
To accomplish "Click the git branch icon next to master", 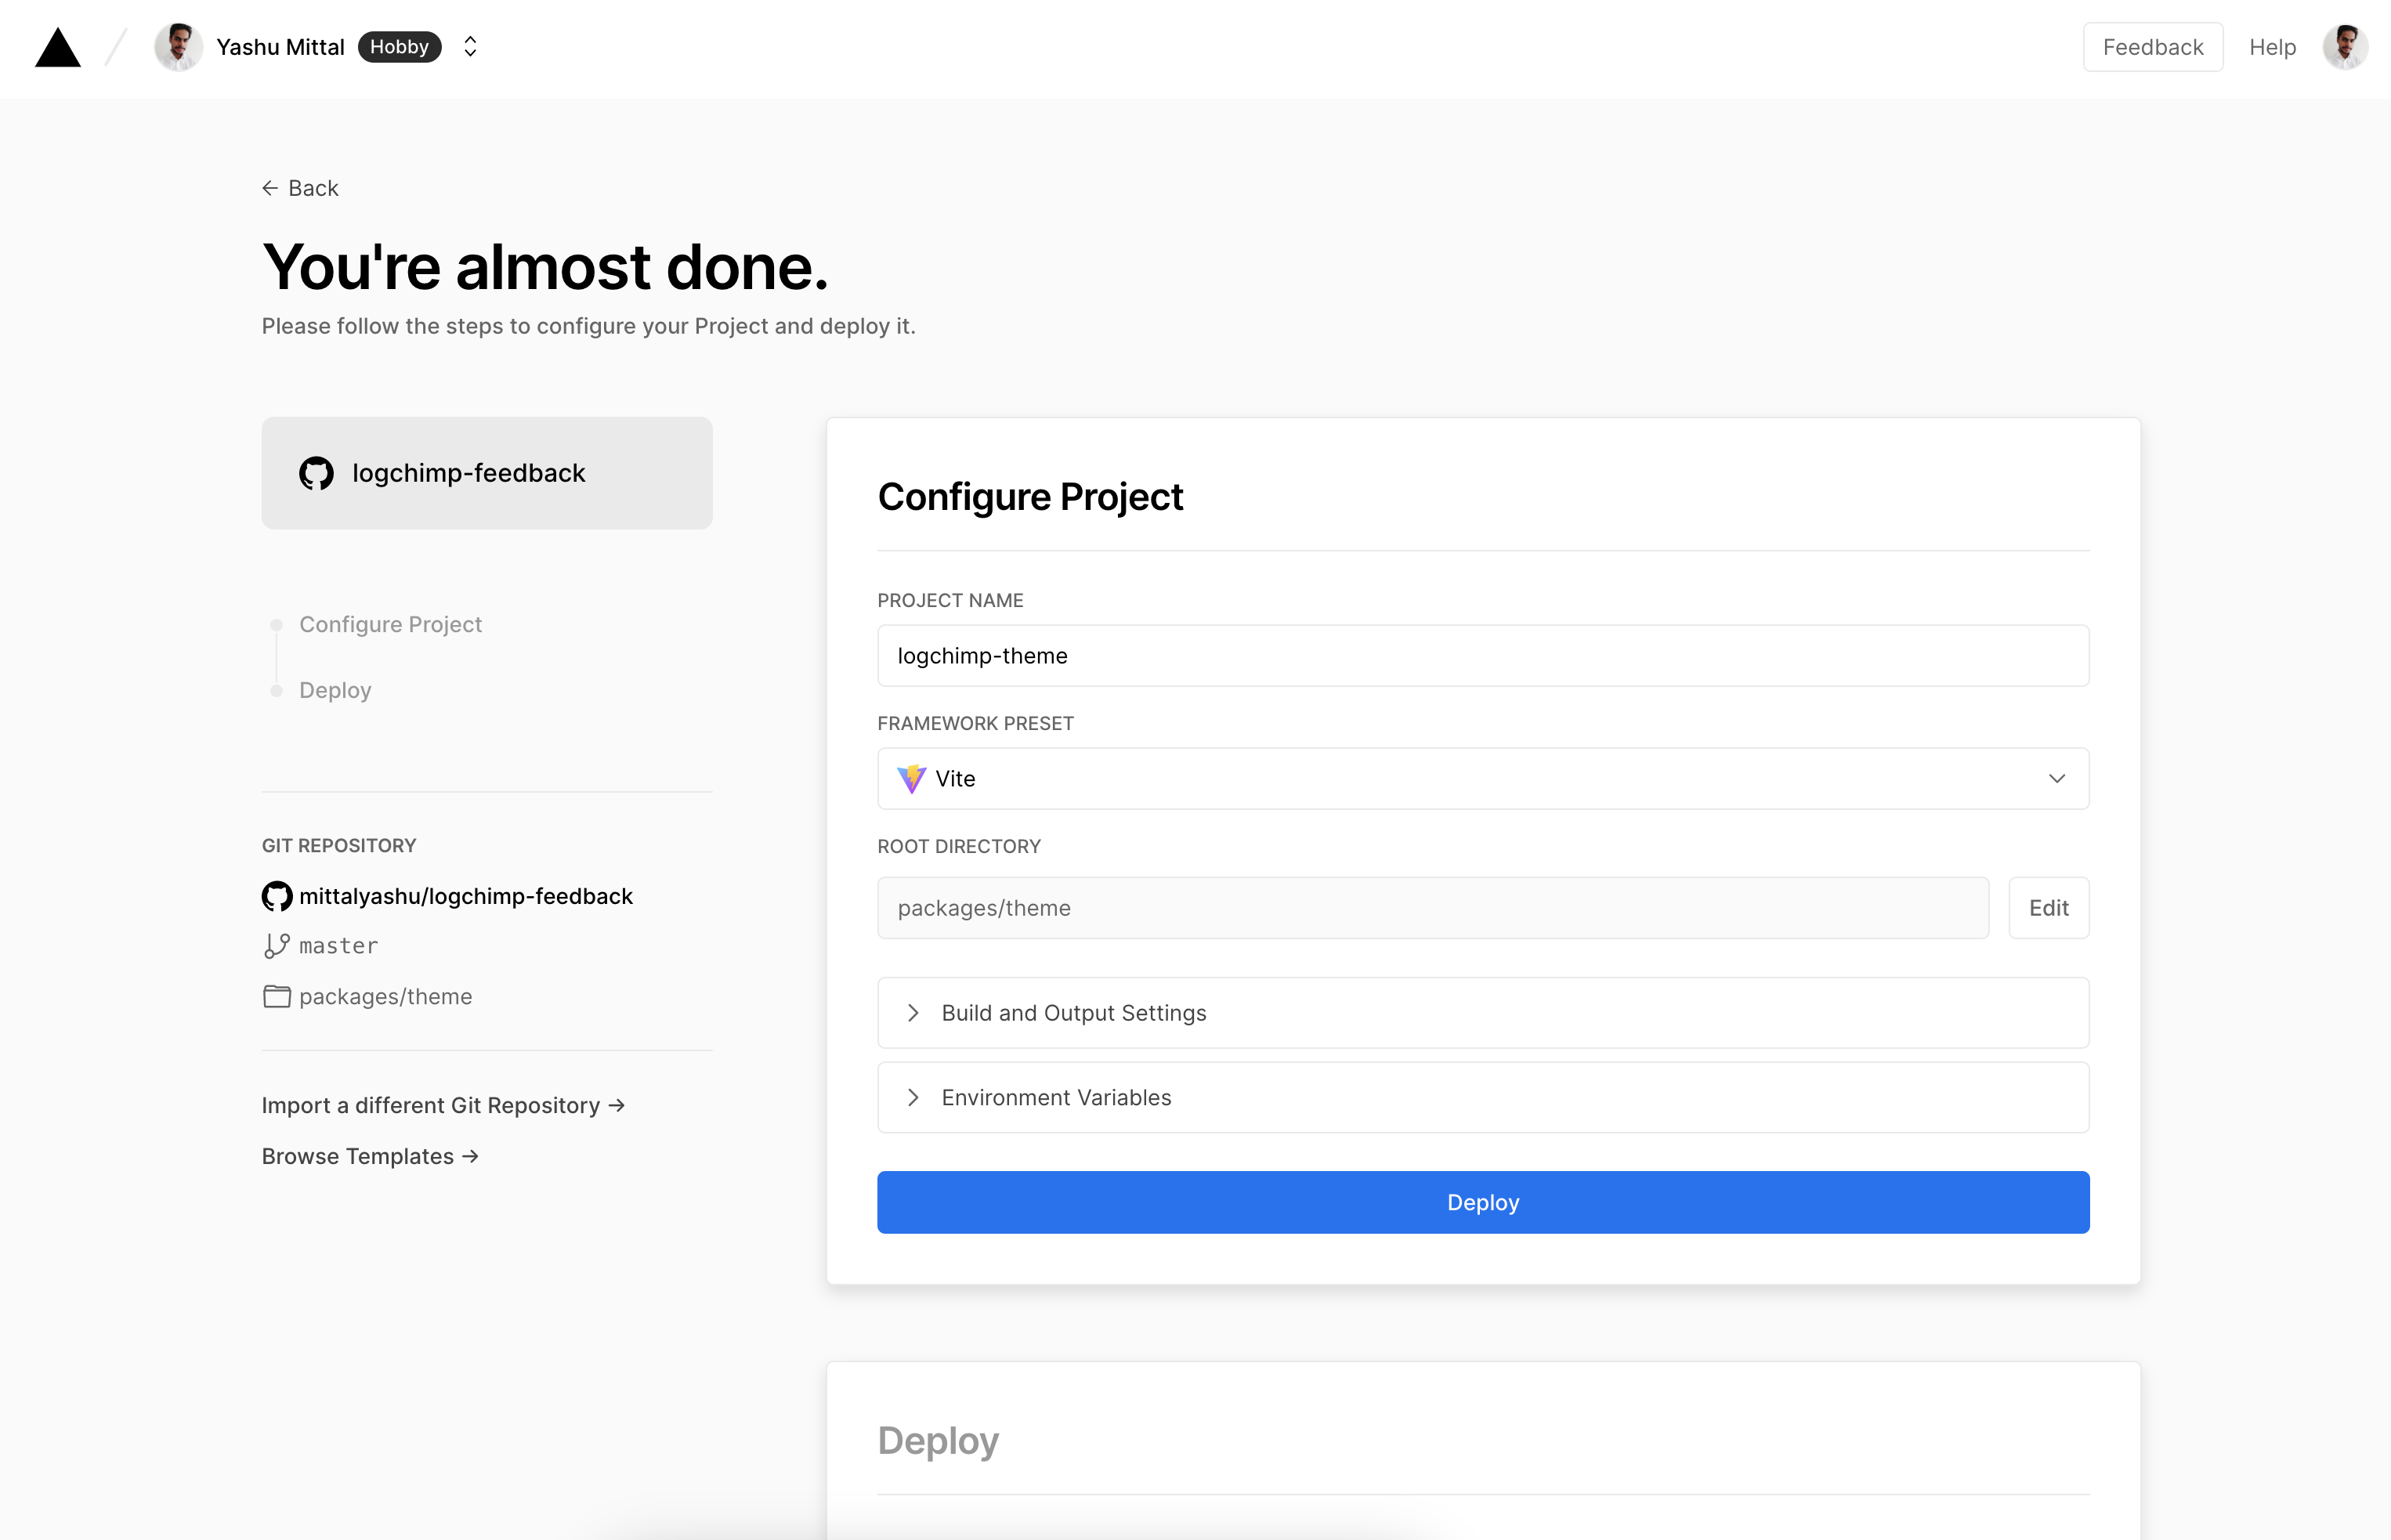I will [277, 944].
